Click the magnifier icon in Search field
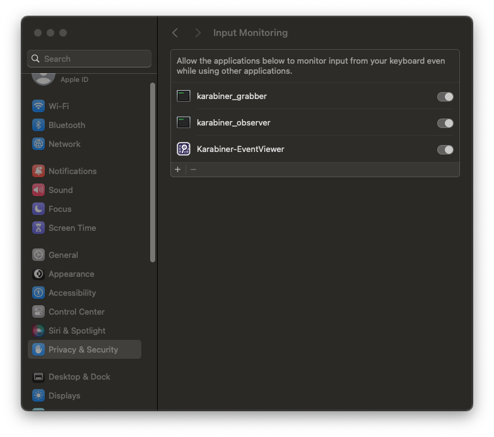The width and height of the screenshot is (494, 437). coord(35,59)
